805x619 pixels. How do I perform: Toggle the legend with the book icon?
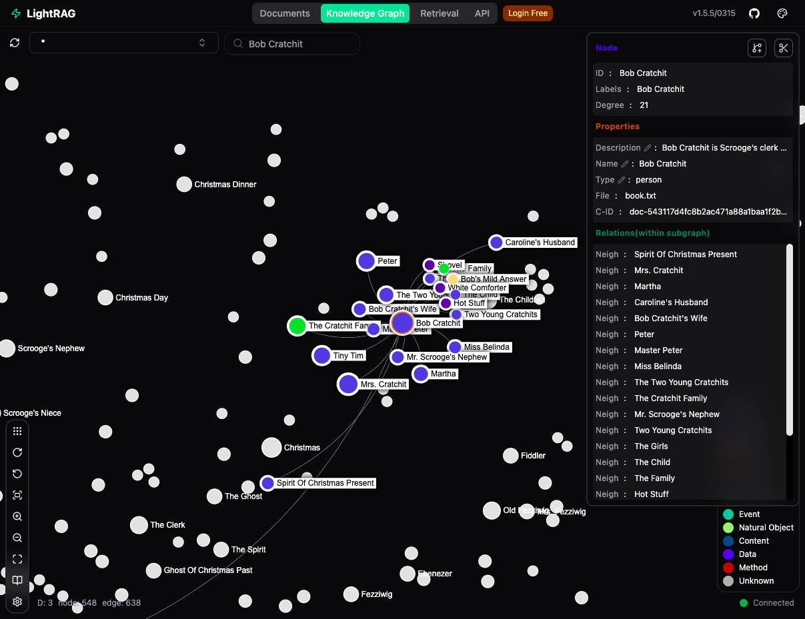pyautogui.click(x=17, y=580)
